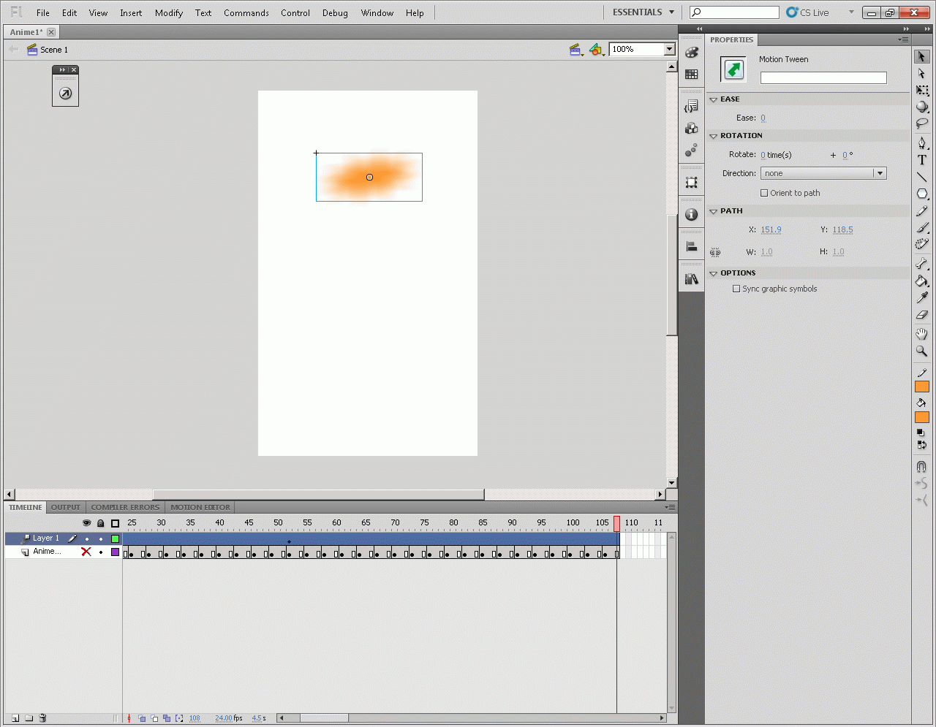This screenshot has height=727, width=936.
Task: Activate the Zoom magnifier tool
Action: click(x=921, y=351)
